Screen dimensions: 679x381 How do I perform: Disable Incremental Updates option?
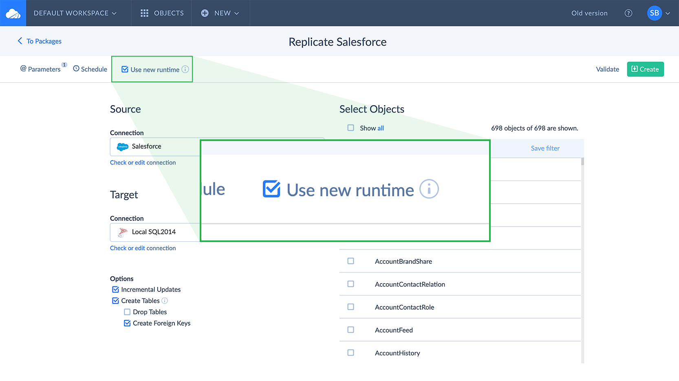[x=116, y=289]
